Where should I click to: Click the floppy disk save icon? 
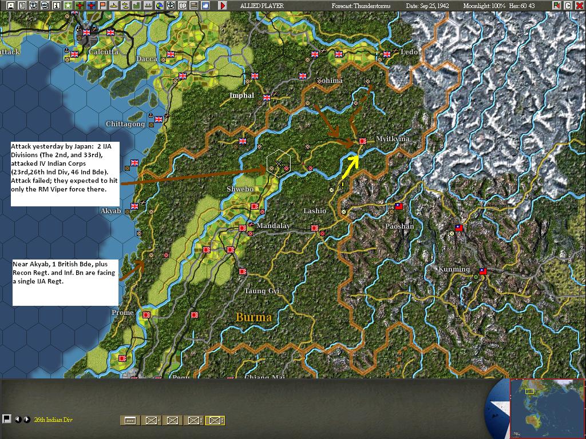(11, 6)
